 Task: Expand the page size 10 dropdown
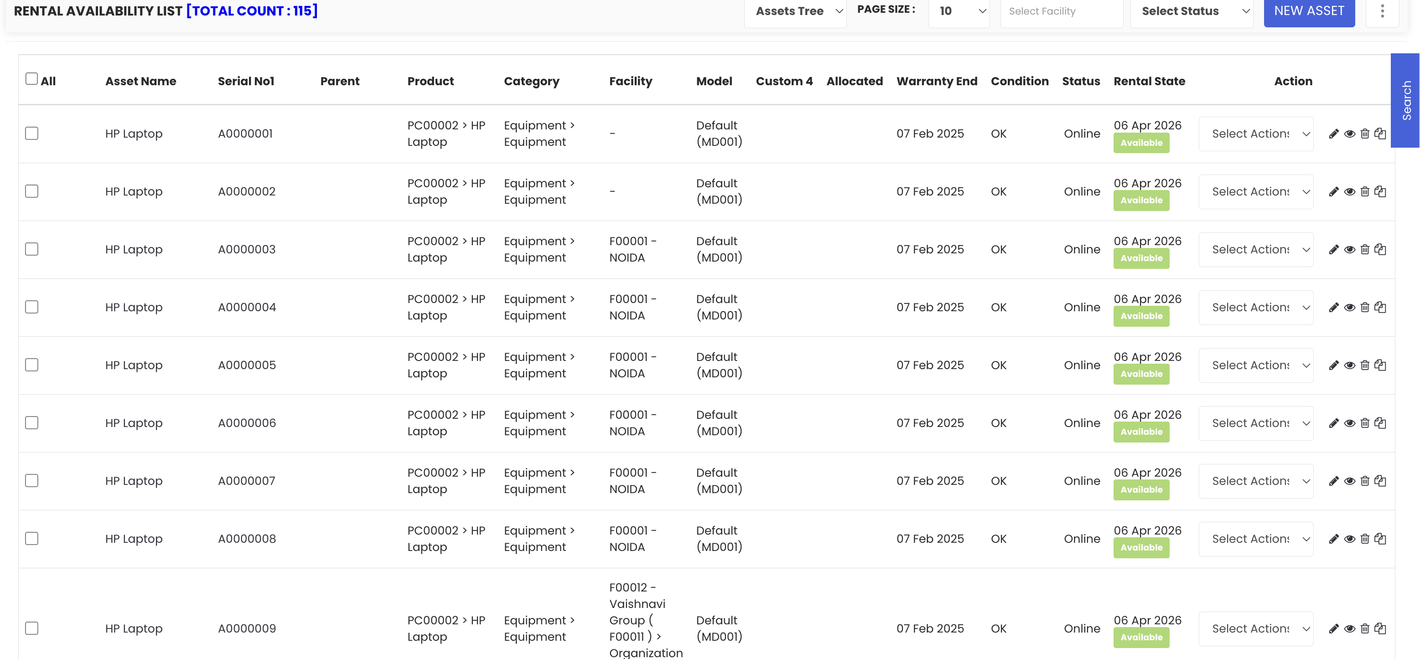[959, 11]
